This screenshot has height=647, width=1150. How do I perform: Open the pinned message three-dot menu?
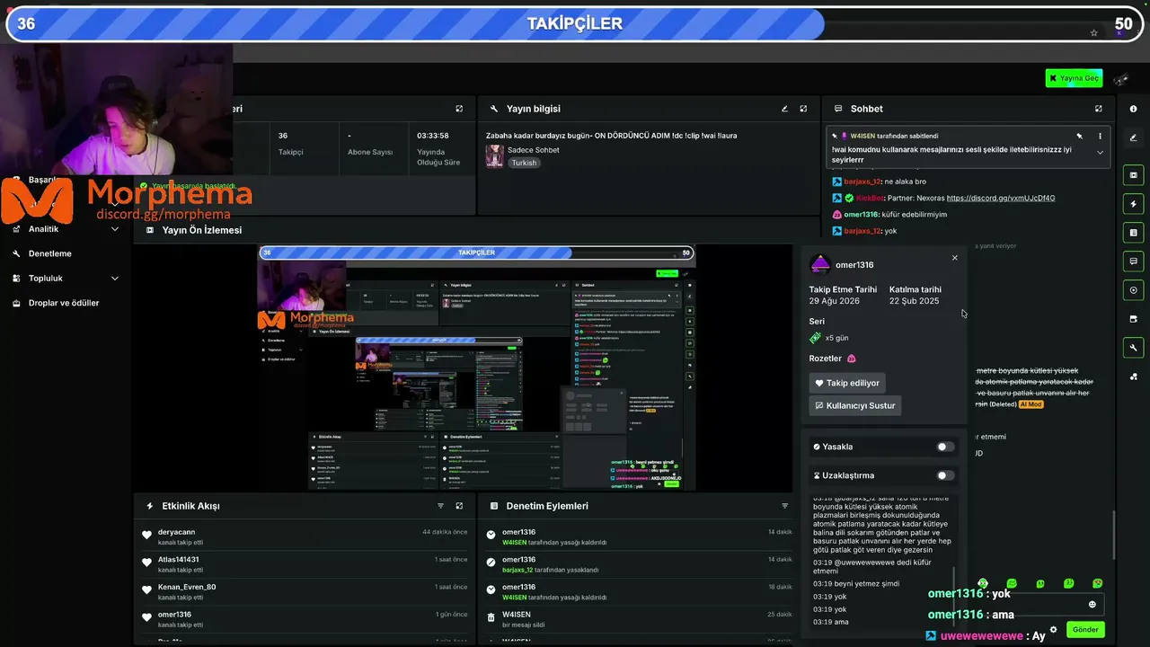[1100, 137]
